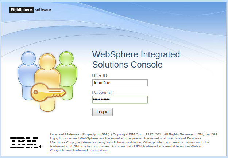228x158 pixels.
Task: Click the User ID input field
Action: [120, 83]
